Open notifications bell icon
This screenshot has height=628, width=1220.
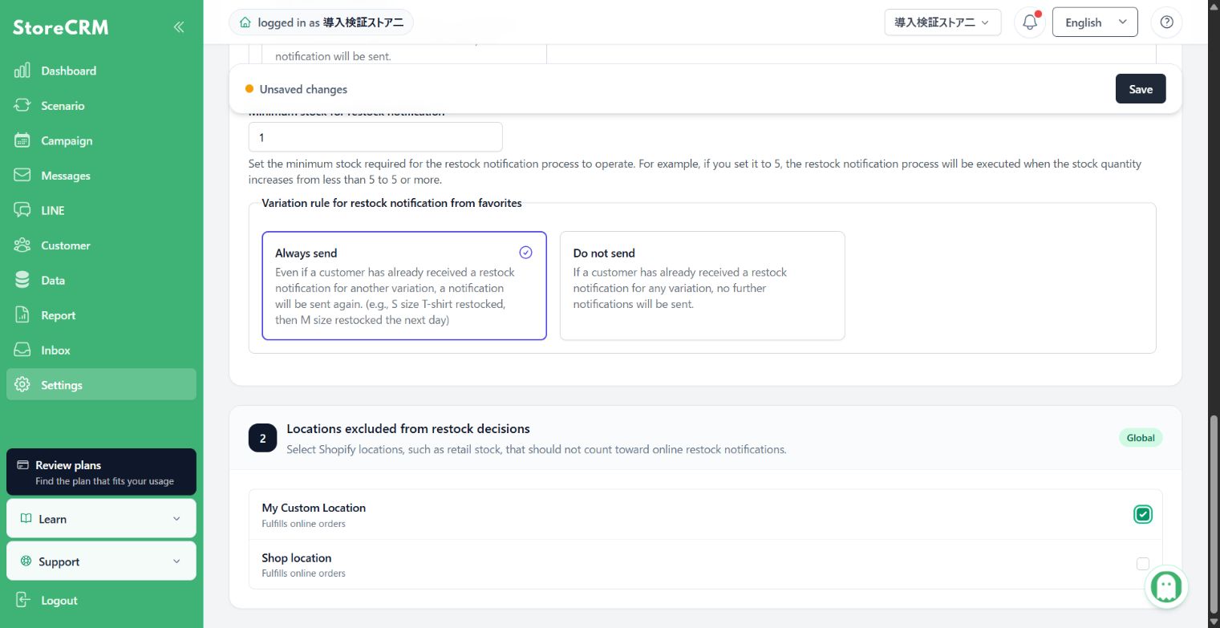pyautogui.click(x=1030, y=22)
